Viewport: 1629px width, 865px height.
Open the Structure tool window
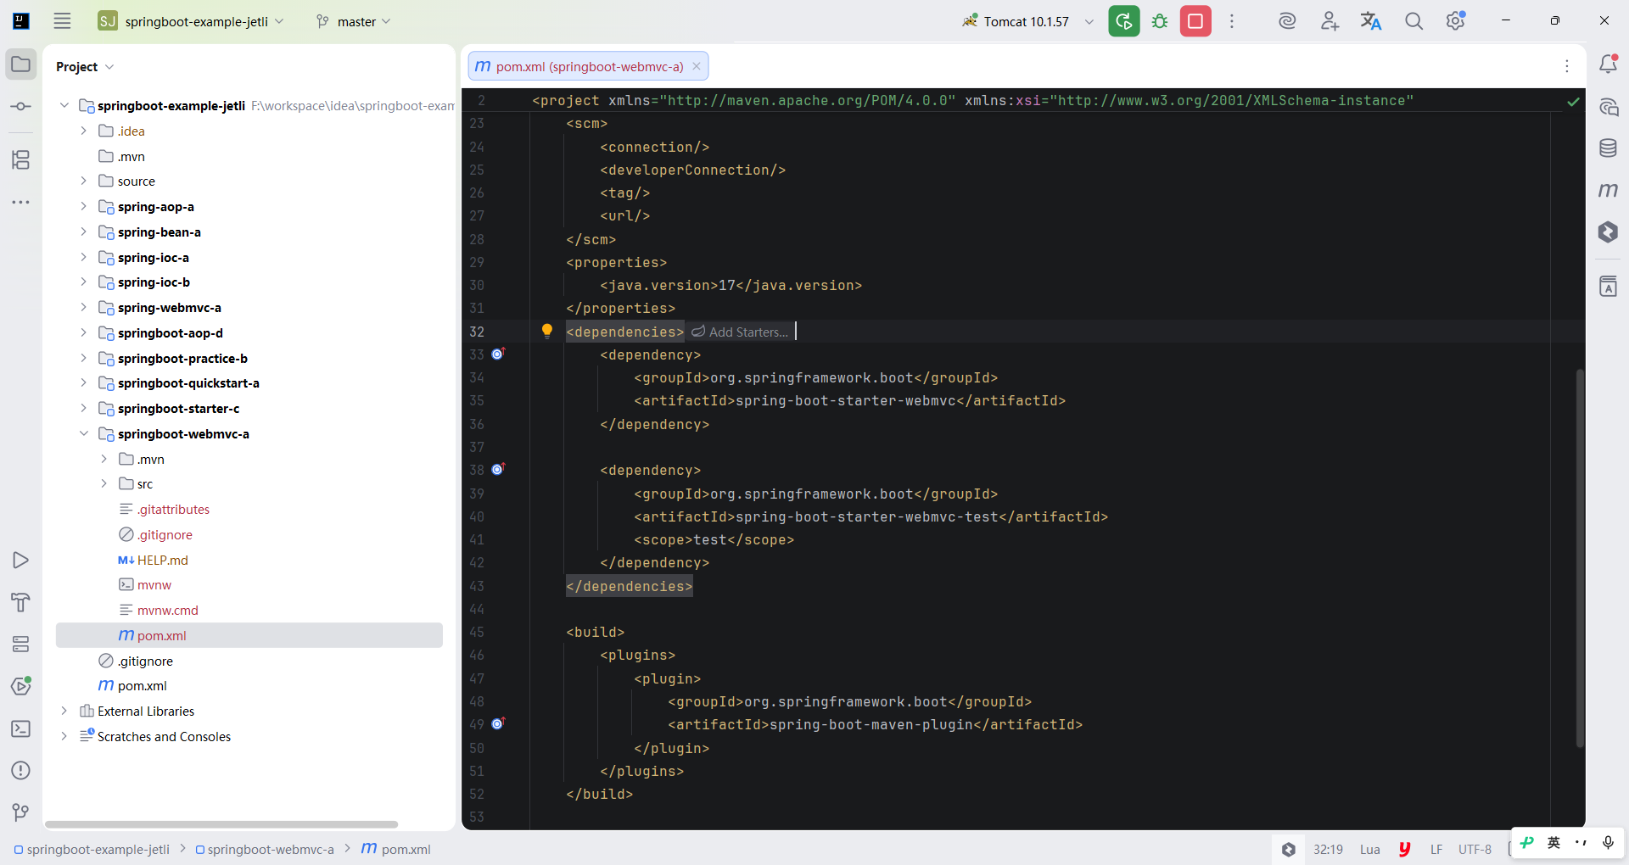tap(21, 159)
